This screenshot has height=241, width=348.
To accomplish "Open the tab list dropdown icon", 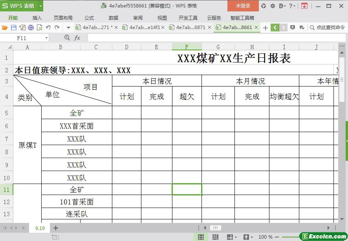I will point(302,28).
